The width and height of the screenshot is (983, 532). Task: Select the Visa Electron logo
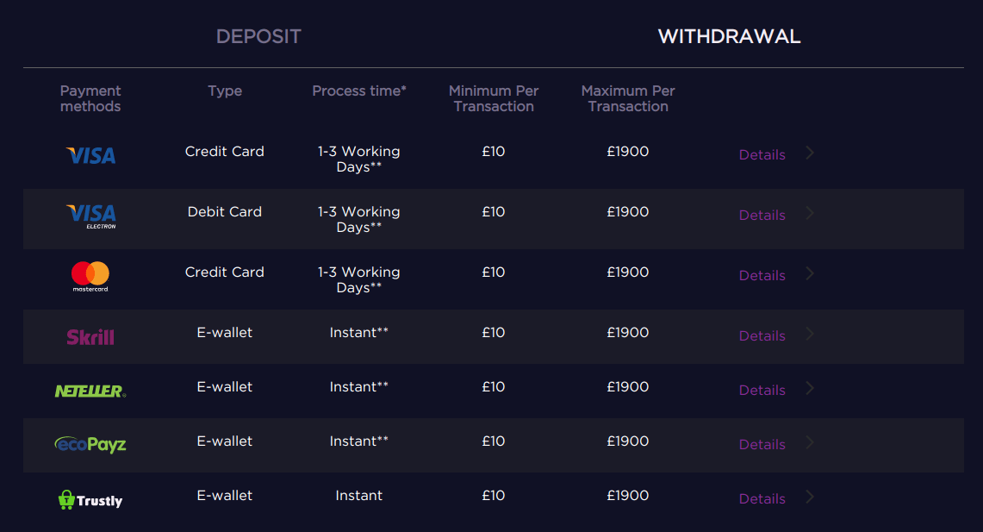coord(91,216)
